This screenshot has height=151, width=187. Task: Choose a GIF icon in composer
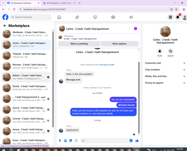[76, 141]
